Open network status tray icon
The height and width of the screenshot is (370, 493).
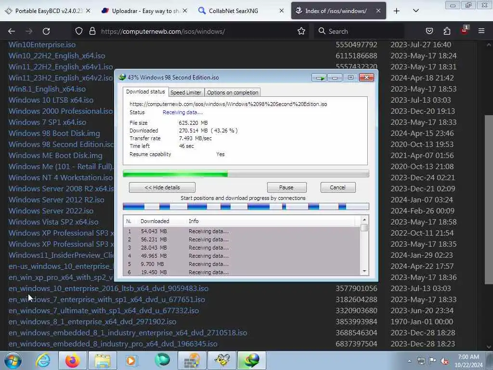(x=421, y=361)
